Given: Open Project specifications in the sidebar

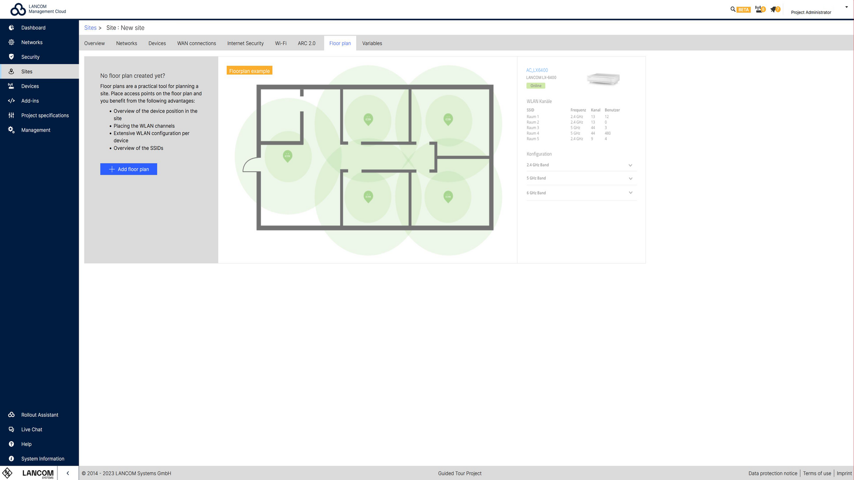Looking at the screenshot, I should [45, 116].
